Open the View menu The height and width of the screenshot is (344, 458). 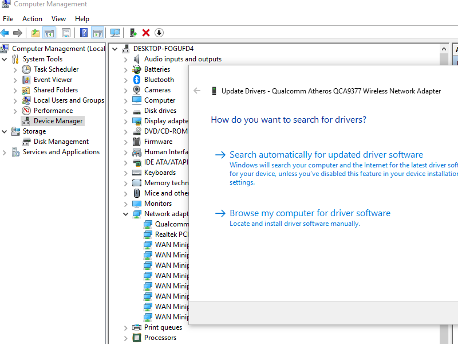pos(58,19)
